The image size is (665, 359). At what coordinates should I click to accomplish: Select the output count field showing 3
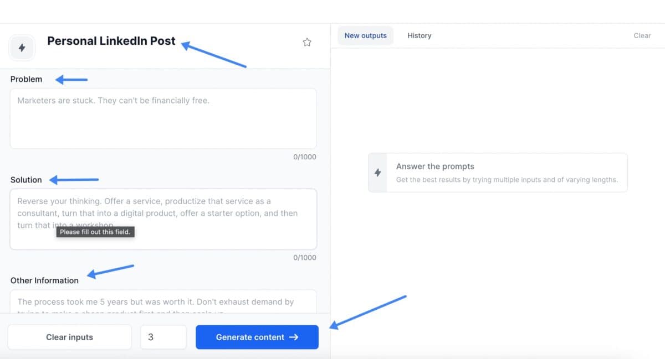pos(163,337)
